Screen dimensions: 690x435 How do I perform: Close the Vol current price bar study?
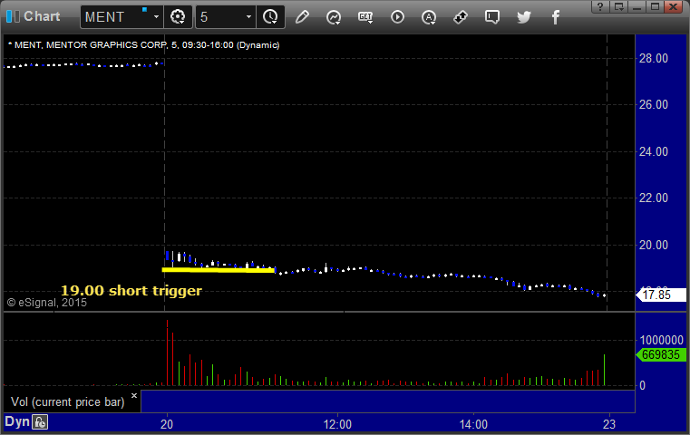pyautogui.click(x=134, y=396)
